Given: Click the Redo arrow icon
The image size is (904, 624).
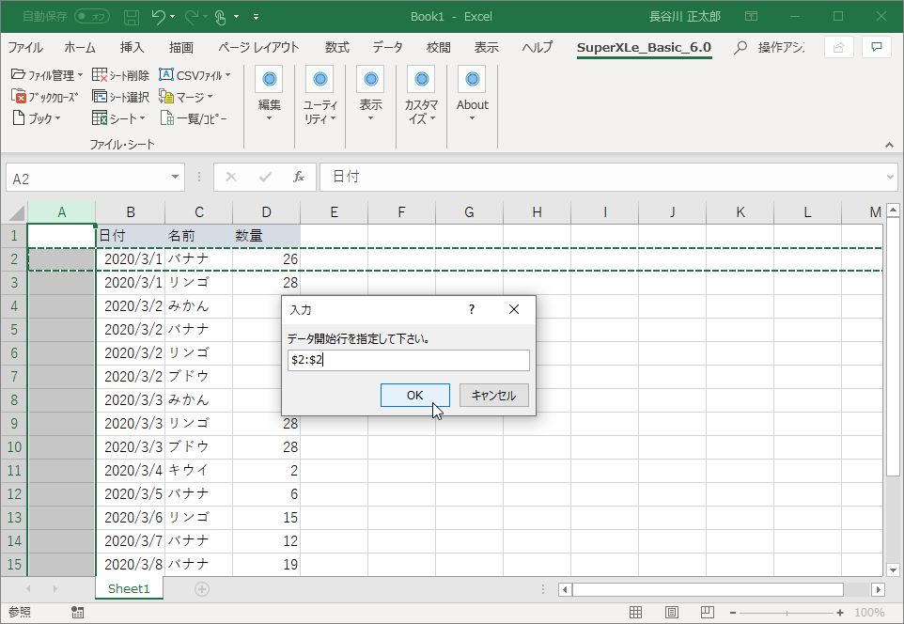Looking at the screenshot, I should (x=192, y=17).
